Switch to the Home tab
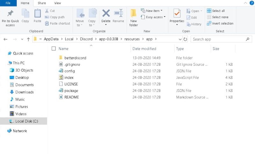 pyautogui.click(x=25, y=3)
